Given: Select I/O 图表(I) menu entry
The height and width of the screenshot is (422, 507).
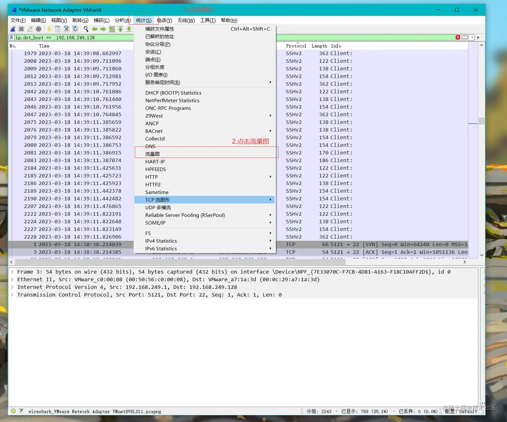Looking at the screenshot, I should point(205,75).
